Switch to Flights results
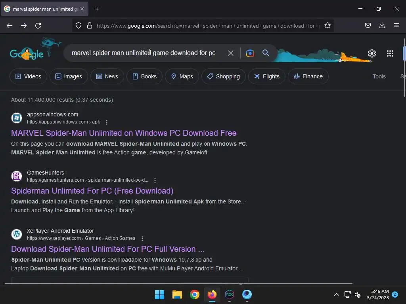 click(267, 76)
